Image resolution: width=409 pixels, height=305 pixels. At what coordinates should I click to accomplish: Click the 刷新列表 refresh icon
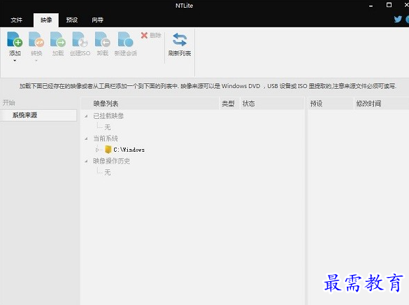[180, 39]
